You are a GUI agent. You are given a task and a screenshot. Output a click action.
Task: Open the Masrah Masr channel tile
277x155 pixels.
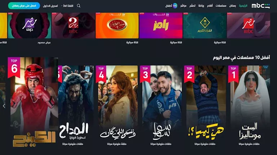click(117, 25)
